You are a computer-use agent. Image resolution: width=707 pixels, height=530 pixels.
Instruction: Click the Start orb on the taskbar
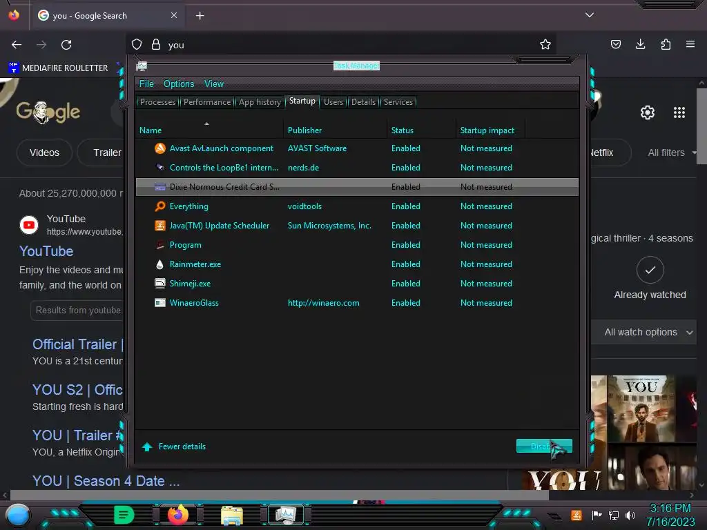pyautogui.click(x=18, y=516)
